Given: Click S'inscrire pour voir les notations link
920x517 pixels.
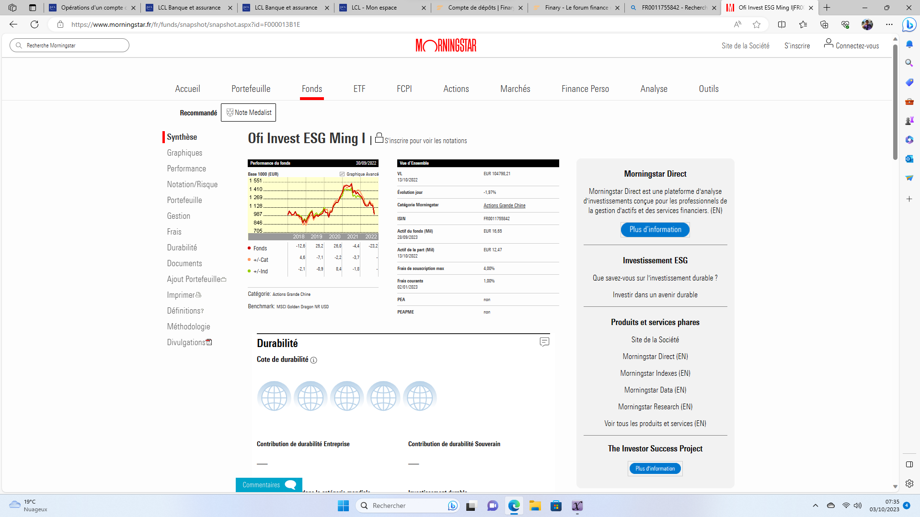Looking at the screenshot, I should pos(425,141).
